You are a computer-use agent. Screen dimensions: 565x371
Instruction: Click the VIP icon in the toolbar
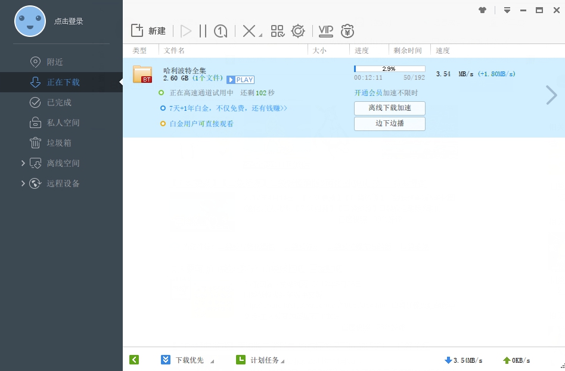[x=325, y=30]
